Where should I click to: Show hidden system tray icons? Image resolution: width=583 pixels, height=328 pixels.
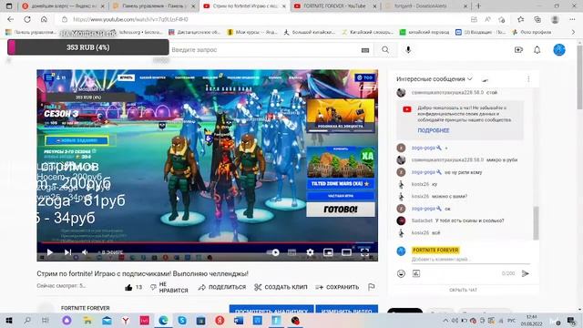[x=445, y=320]
